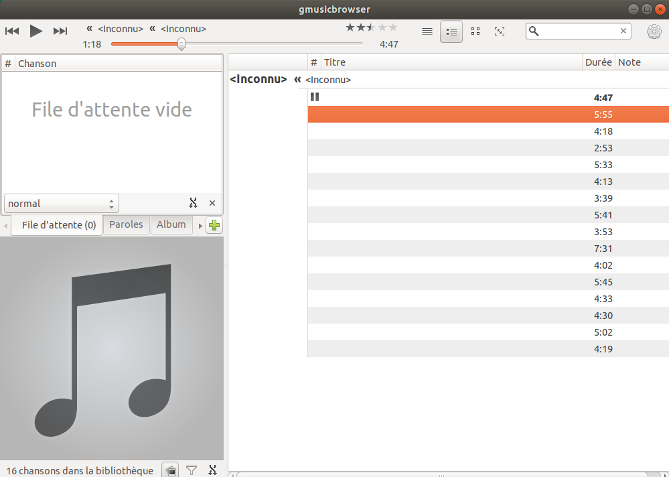Skip to previous track
This screenshot has width=669, height=477.
click(x=12, y=31)
